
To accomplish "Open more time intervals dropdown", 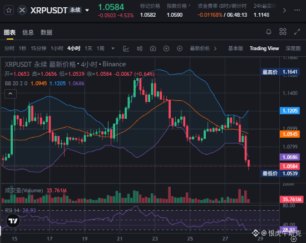I will click(x=113, y=48).
